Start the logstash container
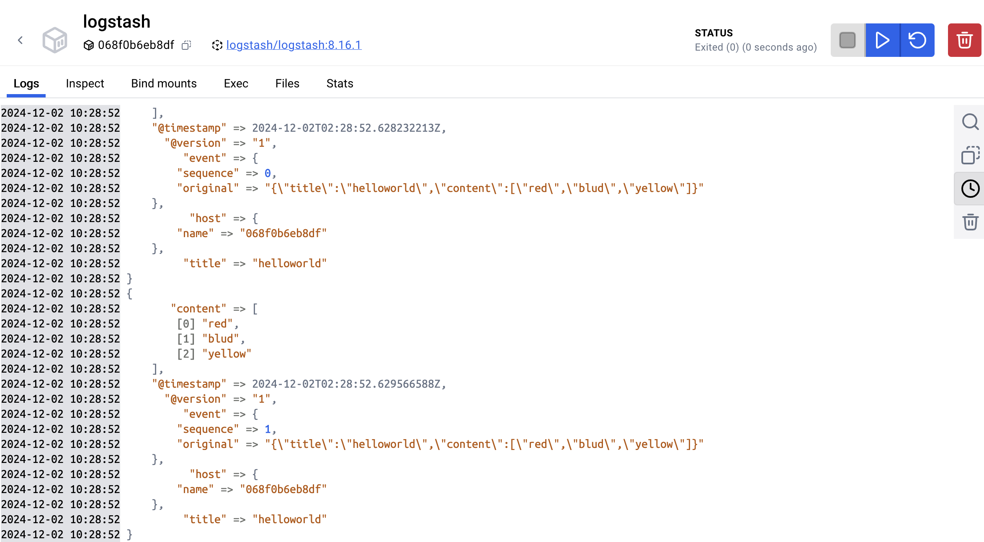984x542 pixels. click(x=882, y=40)
